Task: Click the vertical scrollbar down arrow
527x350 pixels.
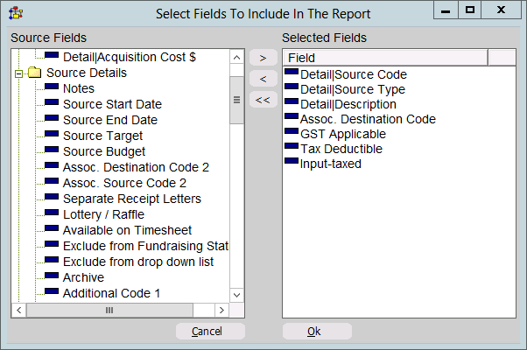Action: click(x=236, y=295)
